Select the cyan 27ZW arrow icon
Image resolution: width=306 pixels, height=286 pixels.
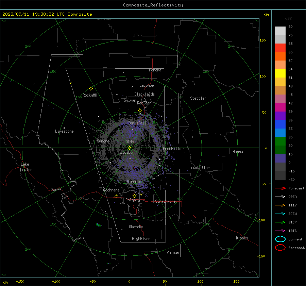(x=280, y=214)
